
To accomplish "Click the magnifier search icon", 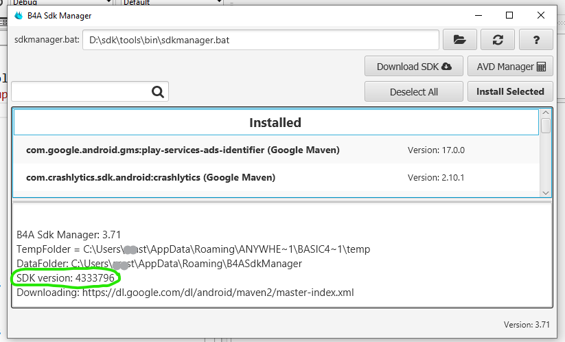I will tap(158, 91).
